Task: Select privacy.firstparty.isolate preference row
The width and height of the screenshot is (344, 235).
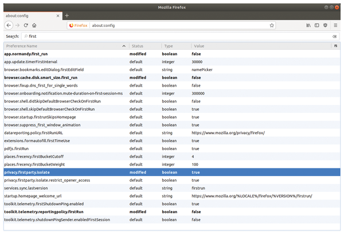Action: (x=172, y=173)
